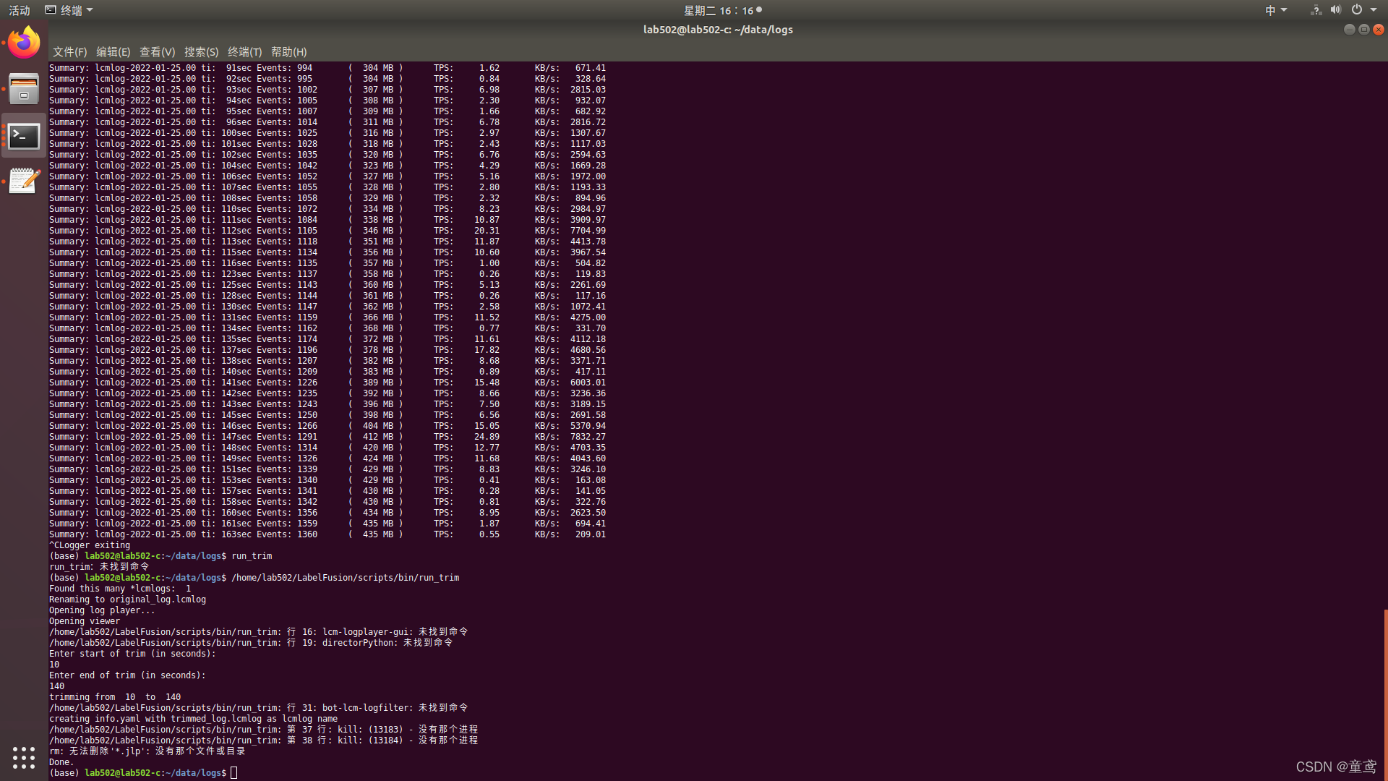Launch the Text Editor dock icon
1388x781 pixels.
click(24, 181)
